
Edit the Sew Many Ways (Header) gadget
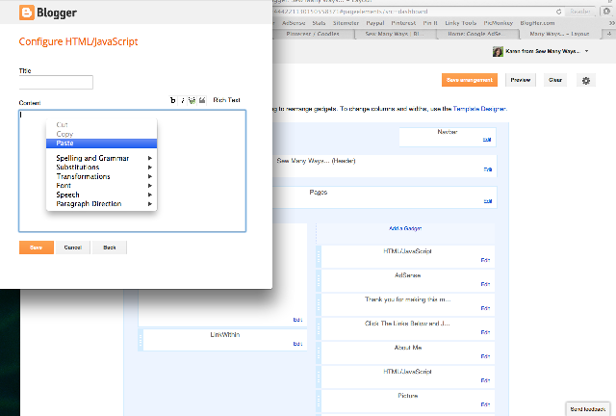[488, 169]
